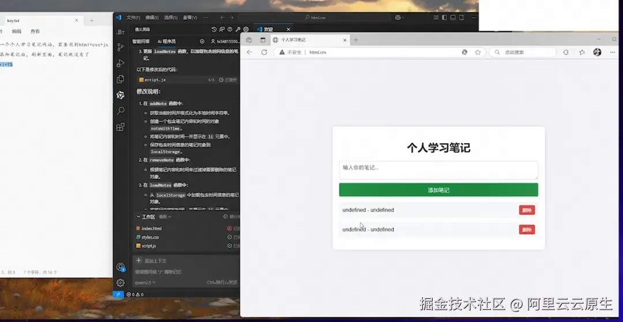Switch to the 智能问答 tab

(x=141, y=42)
